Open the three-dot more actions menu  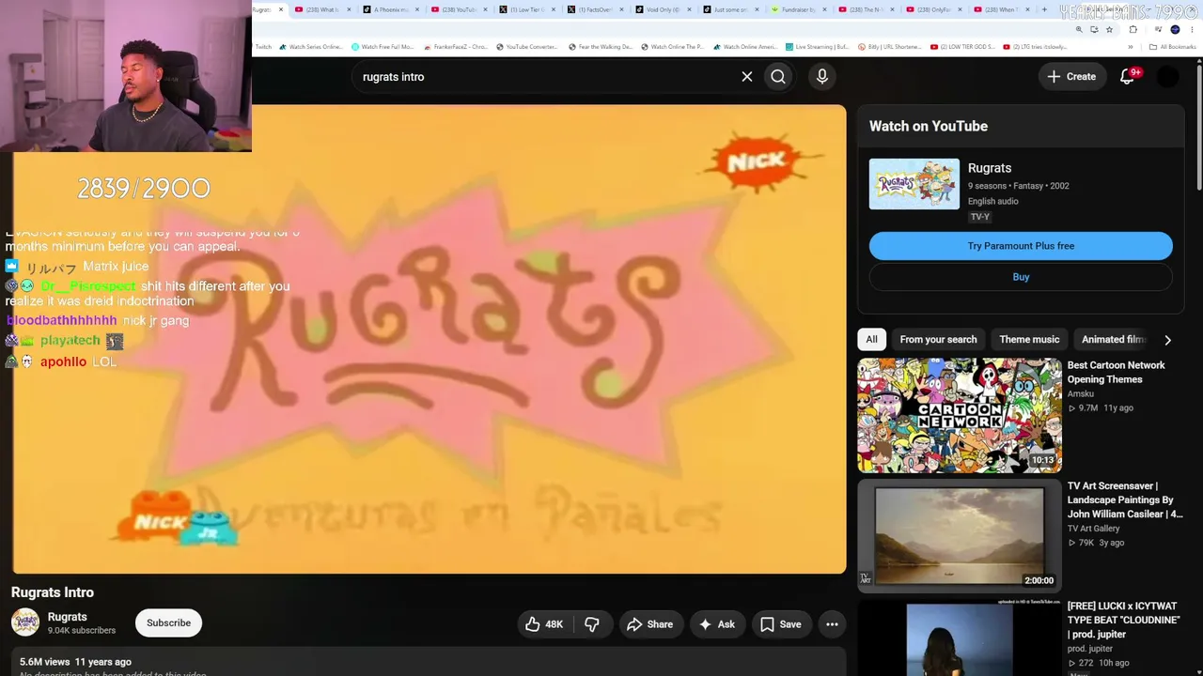pyautogui.click(x=832, y=624)
